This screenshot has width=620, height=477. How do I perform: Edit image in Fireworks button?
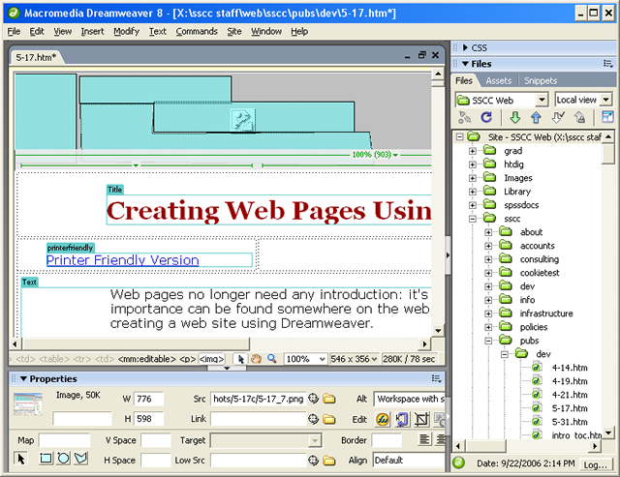coord(383,419)
